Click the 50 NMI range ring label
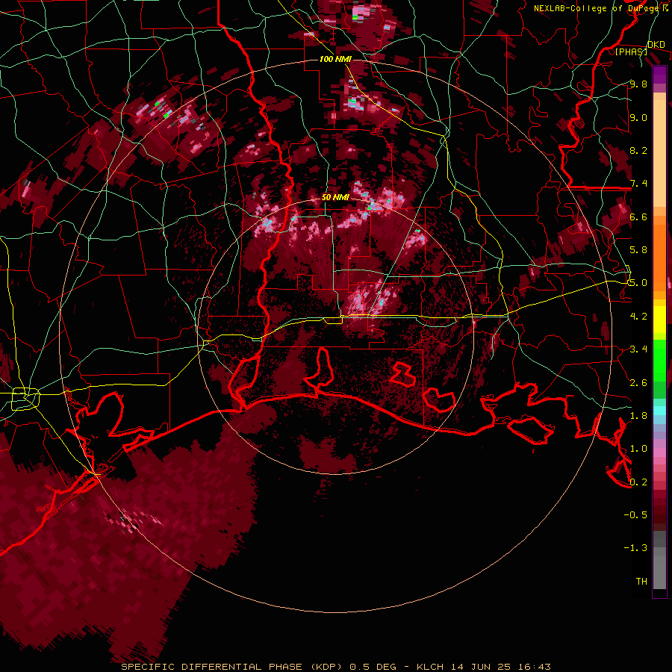 pyautogui.click(x=335, y=198)
